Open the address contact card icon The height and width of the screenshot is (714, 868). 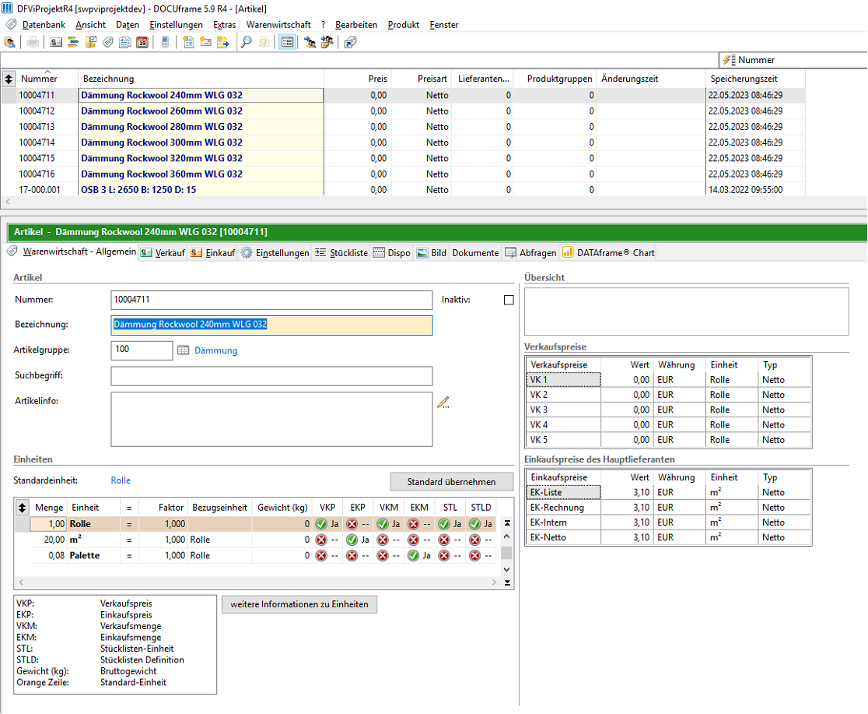point(56,42)
